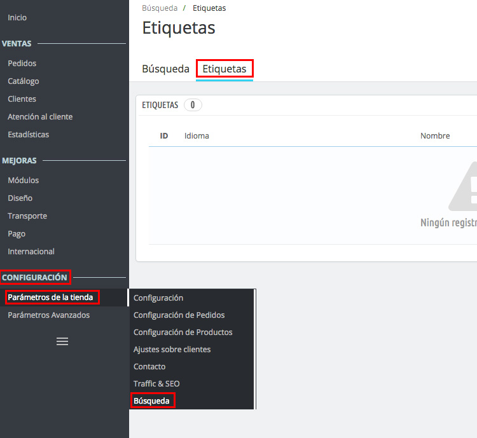Click Etiquetas in the breadcrumb
This screenshot has width=477, height=438.
click(x=209, y=8)
